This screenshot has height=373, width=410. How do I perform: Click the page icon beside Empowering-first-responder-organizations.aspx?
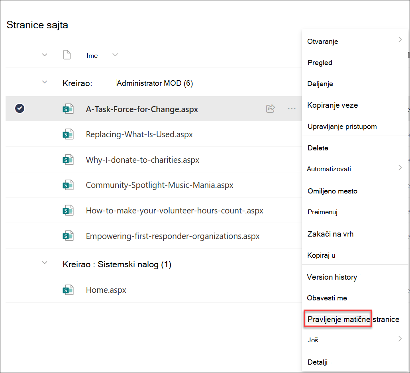click(x=68, y=236)
